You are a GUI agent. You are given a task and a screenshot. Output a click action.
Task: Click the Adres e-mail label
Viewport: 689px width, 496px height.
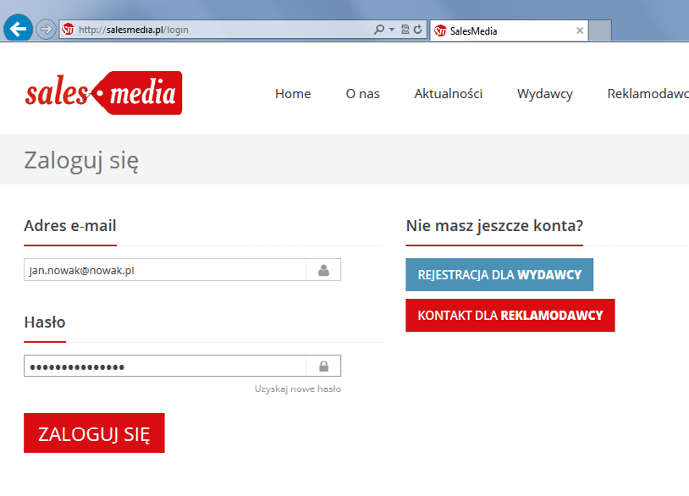70,225
